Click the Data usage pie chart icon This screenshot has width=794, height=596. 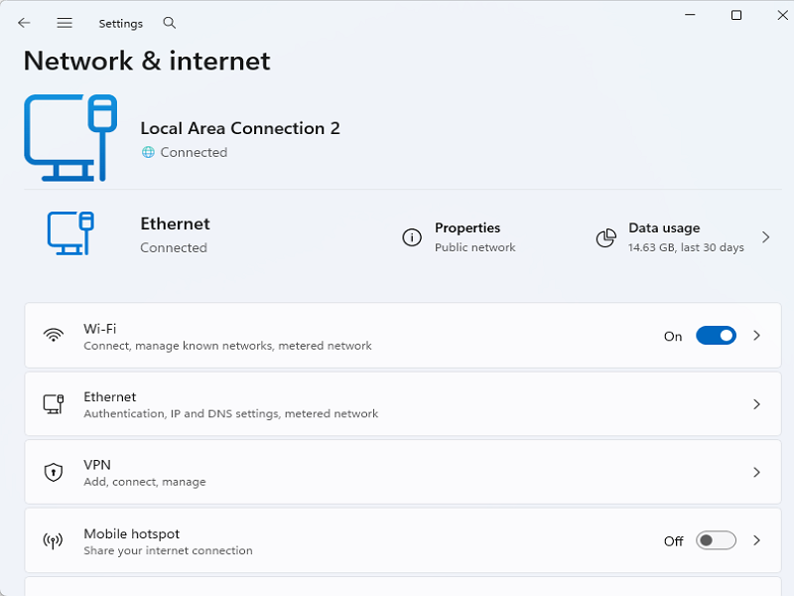[x=605, y=237]
